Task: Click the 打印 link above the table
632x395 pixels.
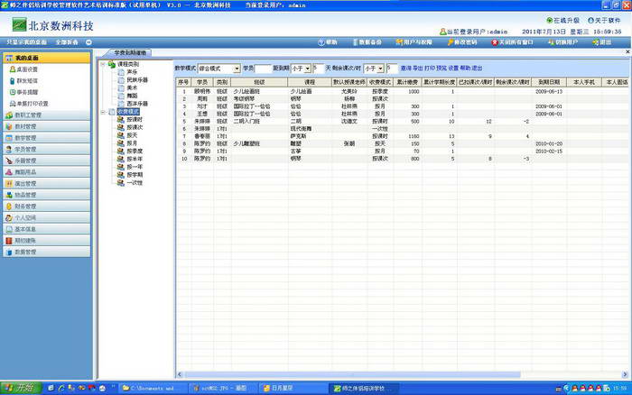Action: click(430, 69)
